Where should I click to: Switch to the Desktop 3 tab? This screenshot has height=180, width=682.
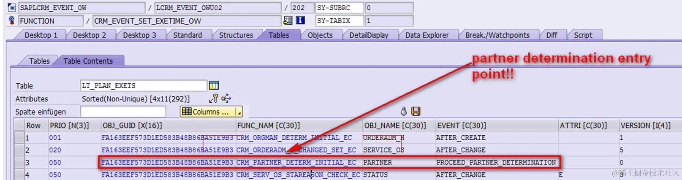point(139,35)
